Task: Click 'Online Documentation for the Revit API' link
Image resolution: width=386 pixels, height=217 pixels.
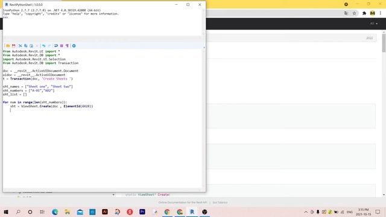Action: coord(183,203)
